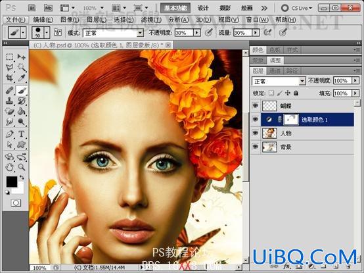Click the brush opacity 30% field
Screen dimensions: 364x273
click(184, 33)
